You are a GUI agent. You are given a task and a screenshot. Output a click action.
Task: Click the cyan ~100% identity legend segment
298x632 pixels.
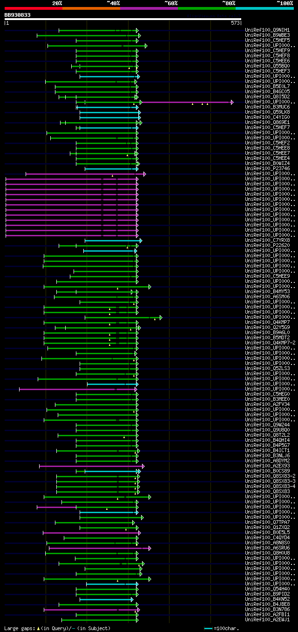coord(264,8)
